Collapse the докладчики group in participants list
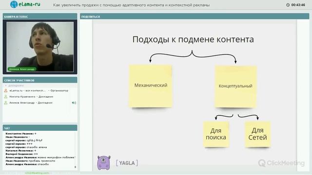312x175 pixels. 6,86
